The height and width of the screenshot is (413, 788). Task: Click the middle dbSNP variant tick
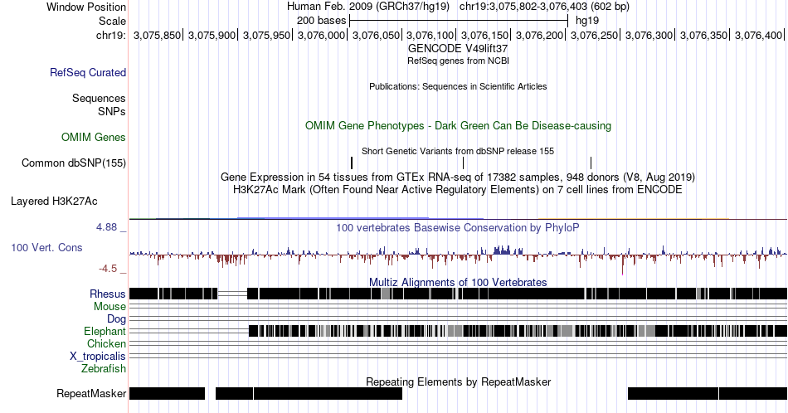click(x=463, y=163)
